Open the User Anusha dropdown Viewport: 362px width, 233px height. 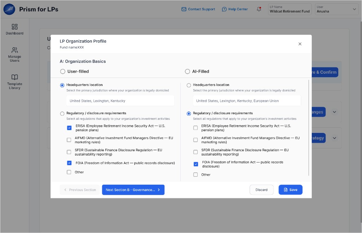point(337,9)
